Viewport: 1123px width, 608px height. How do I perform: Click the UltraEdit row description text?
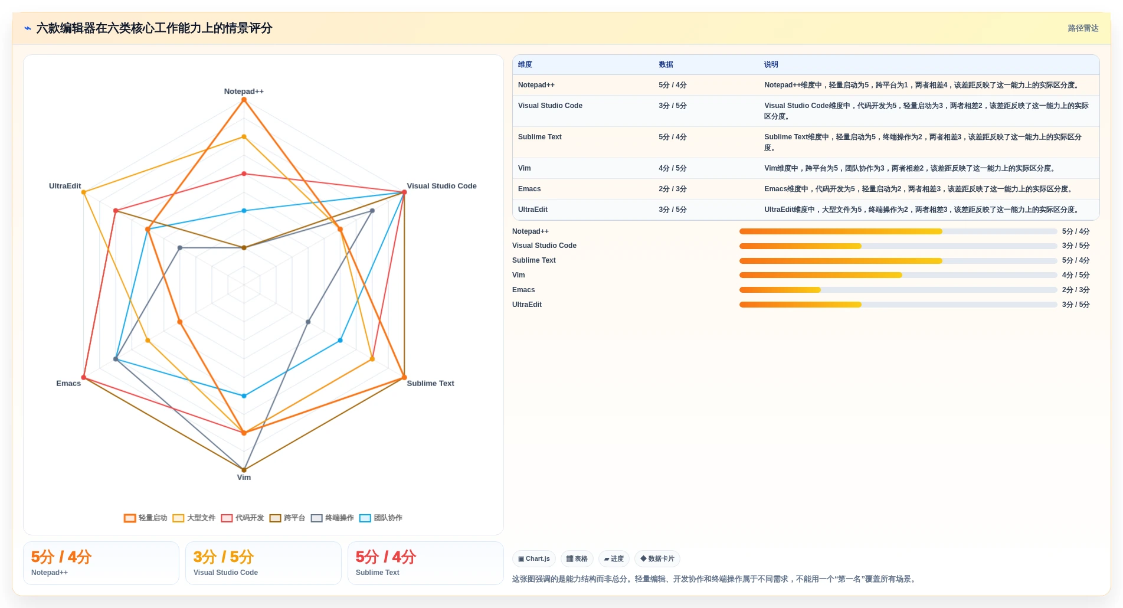pyautogui.click(x=922, y=210)
